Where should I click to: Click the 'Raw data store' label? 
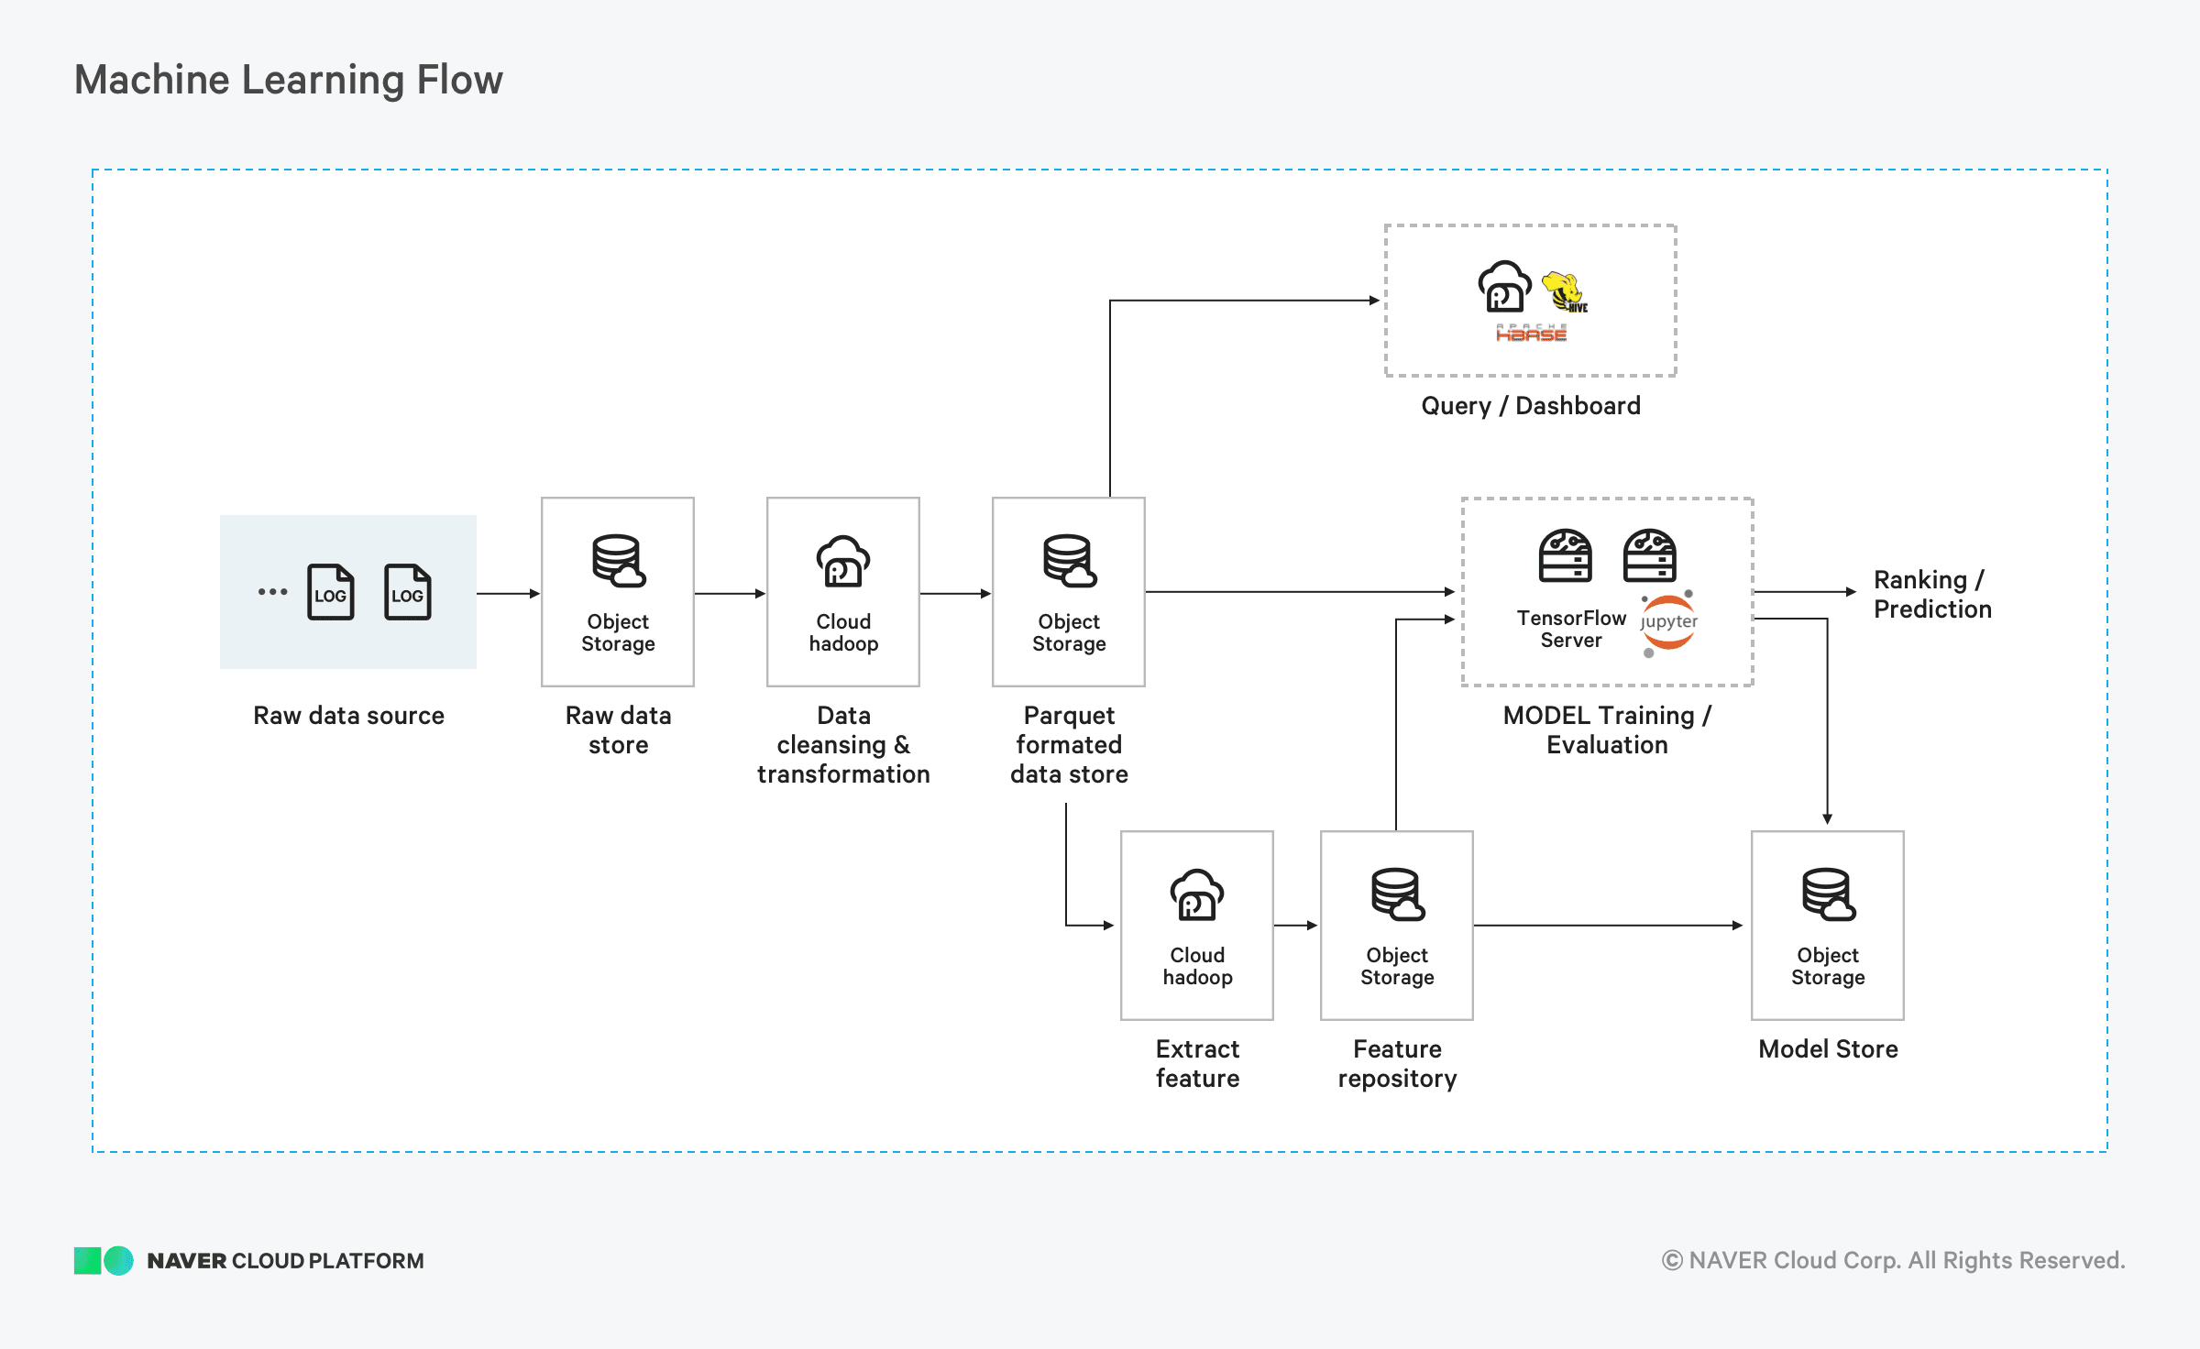coord(619,730)
